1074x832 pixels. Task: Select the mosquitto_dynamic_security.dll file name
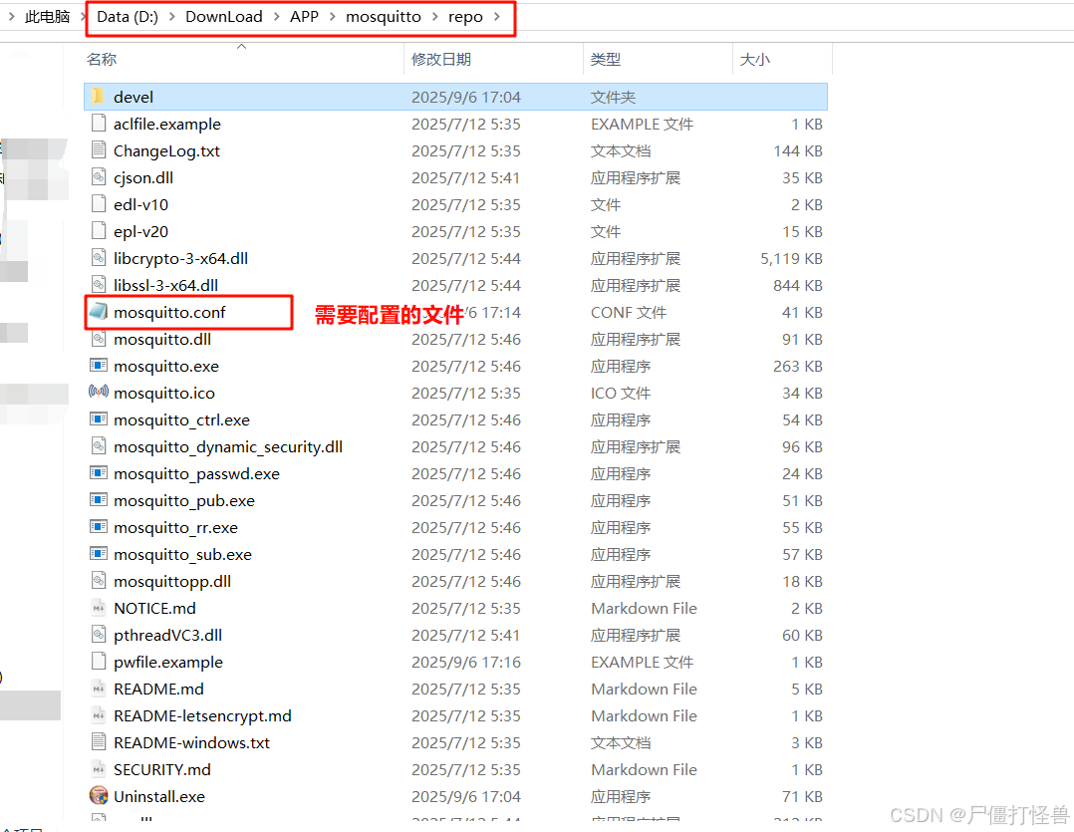point(228,447)
